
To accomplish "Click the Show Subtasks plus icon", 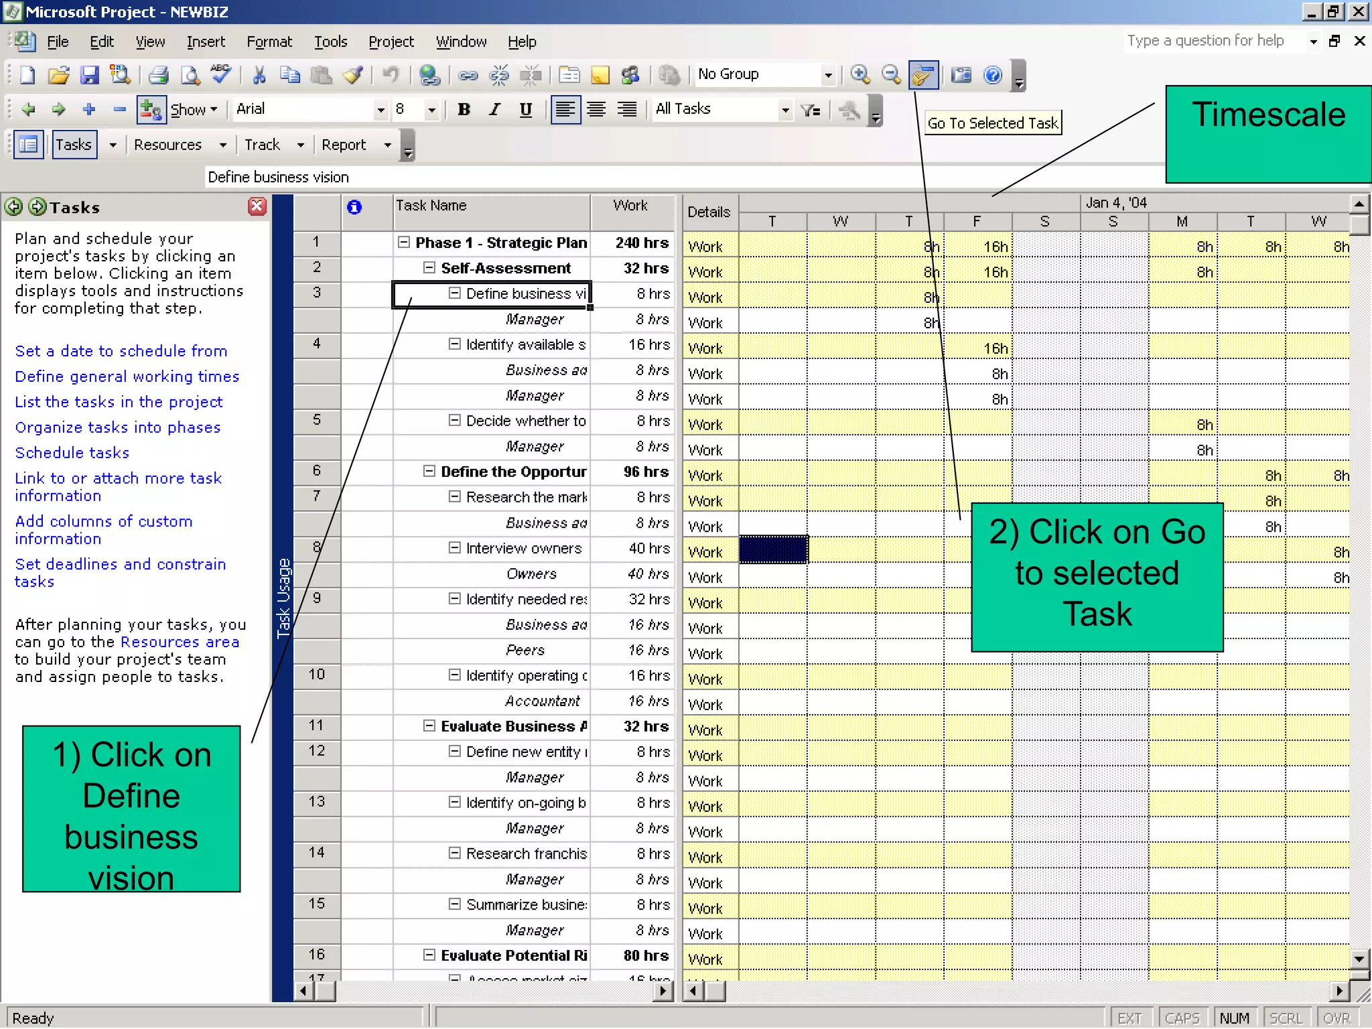I will pos(89,109).
